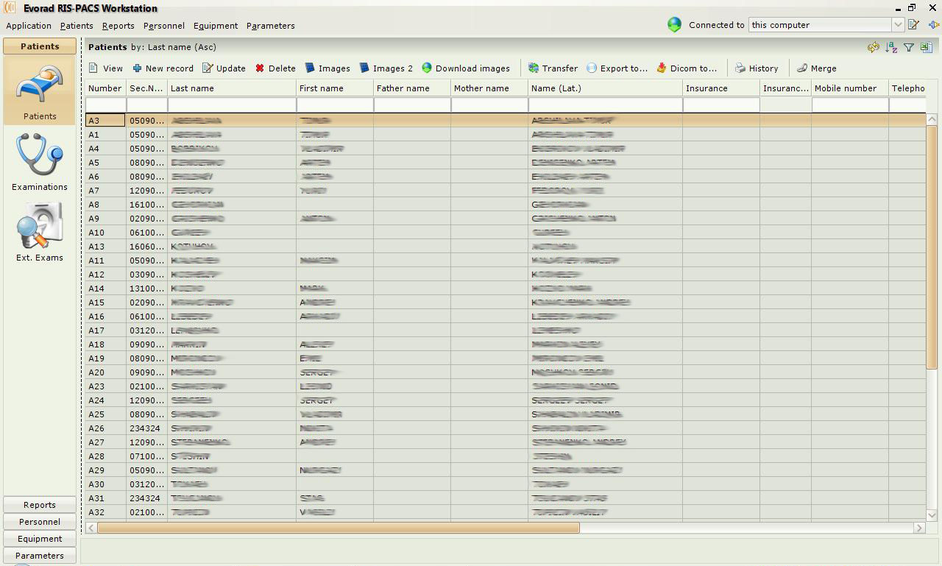Click Download images in toolbar
The height and width of the screenshot is (566, 942).
coord(465,68)
